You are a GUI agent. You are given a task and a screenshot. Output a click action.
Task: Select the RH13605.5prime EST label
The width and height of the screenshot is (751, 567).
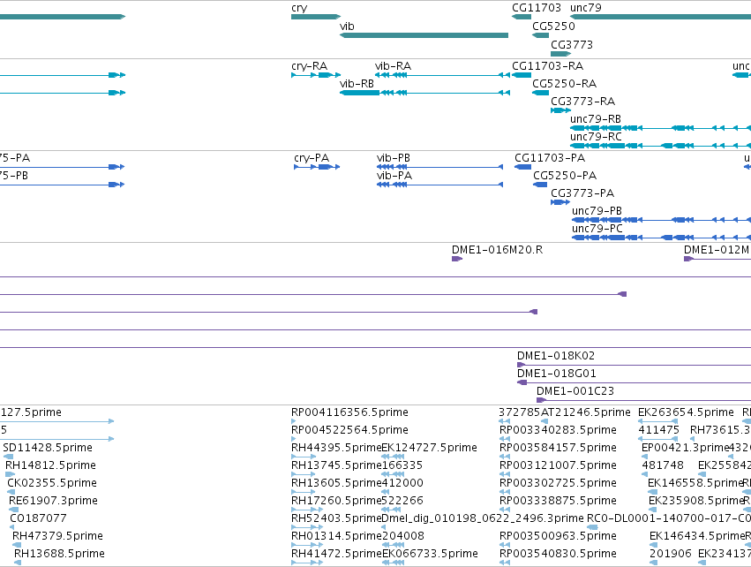coord(336,484)
